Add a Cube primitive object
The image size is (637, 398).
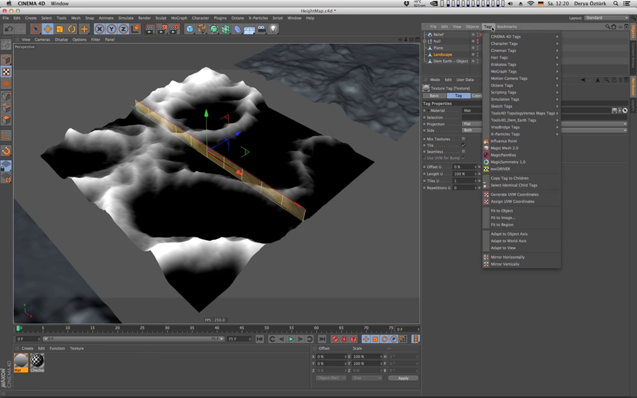[x=190, y=29]
